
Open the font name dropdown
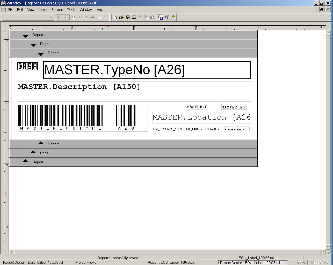[x=51, y=17]
